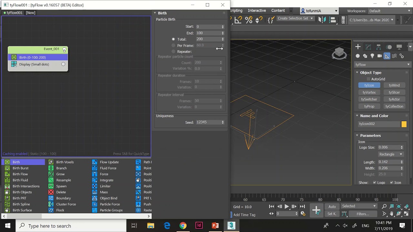Image resolution: width=413 pixels, height=232 pixels.
Task: Select the Spawn operator in depot
Action: (61, 186)
